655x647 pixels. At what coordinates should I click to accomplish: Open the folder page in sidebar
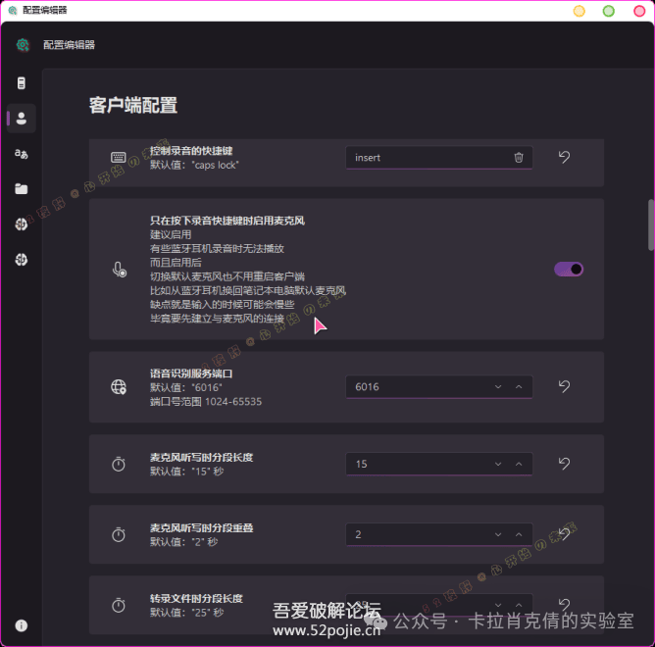pos(21,189)
